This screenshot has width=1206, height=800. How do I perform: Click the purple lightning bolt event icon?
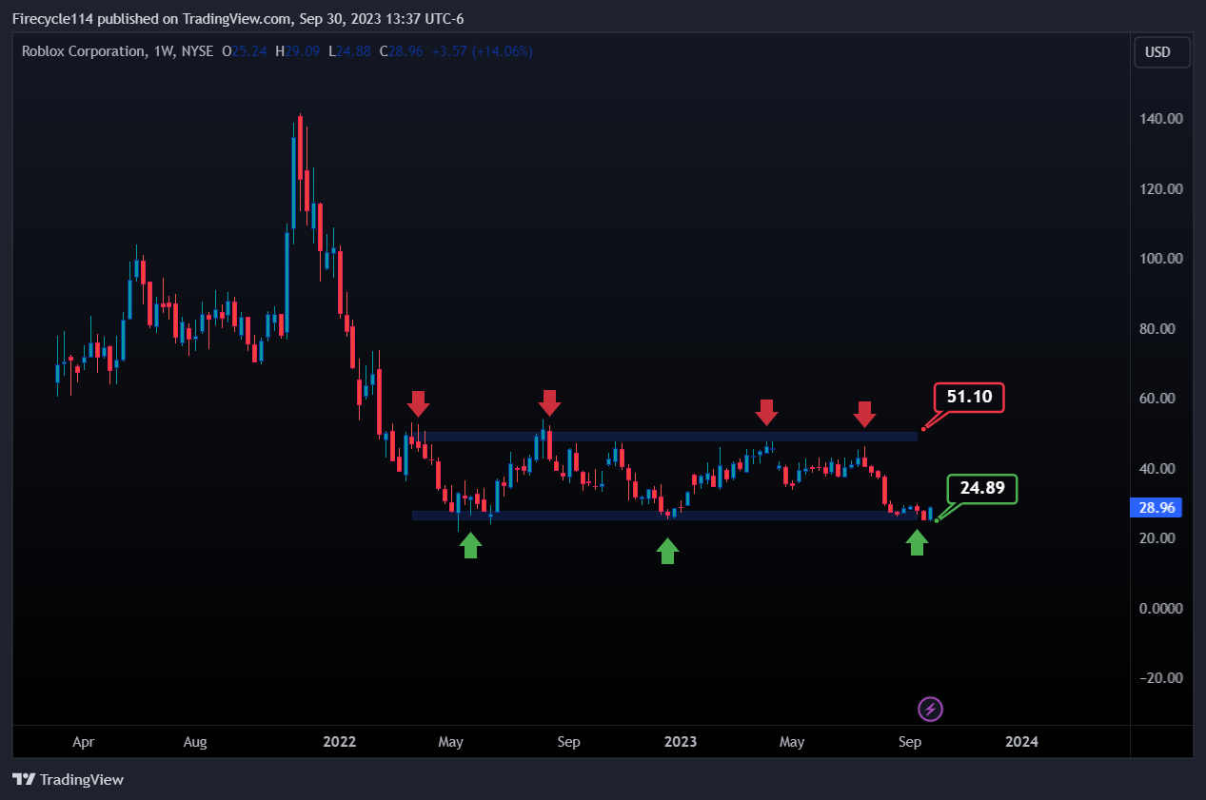click(x=931, y=709)
